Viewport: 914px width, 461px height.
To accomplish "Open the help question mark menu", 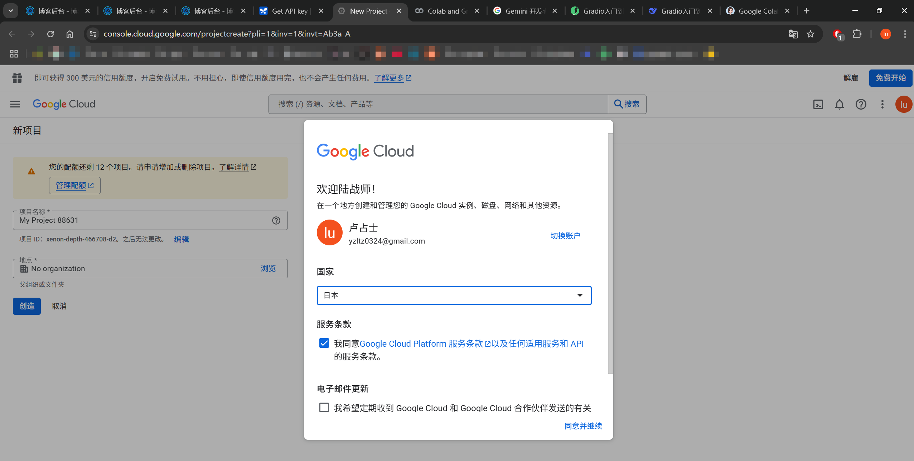I will tap(861, 104).
